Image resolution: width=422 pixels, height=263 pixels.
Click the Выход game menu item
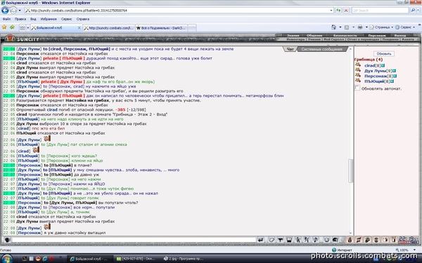pyautogui.click(x=400, y=35)
